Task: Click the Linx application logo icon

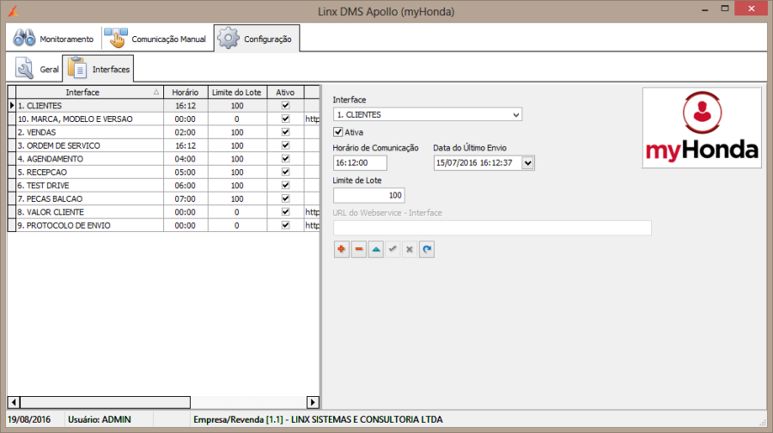Action: [13, 10]
